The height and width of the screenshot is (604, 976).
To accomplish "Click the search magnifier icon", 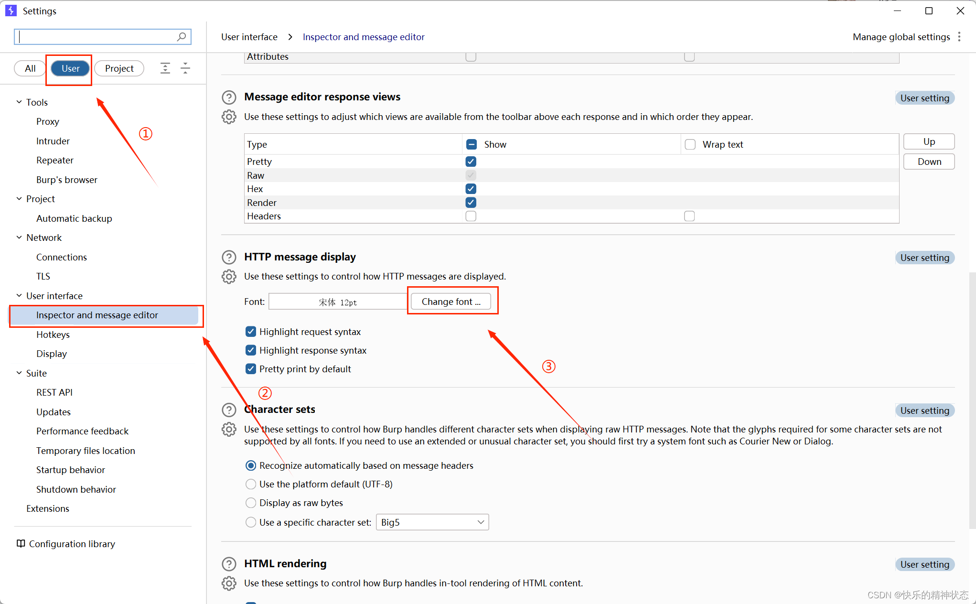I will pos(182,37).
